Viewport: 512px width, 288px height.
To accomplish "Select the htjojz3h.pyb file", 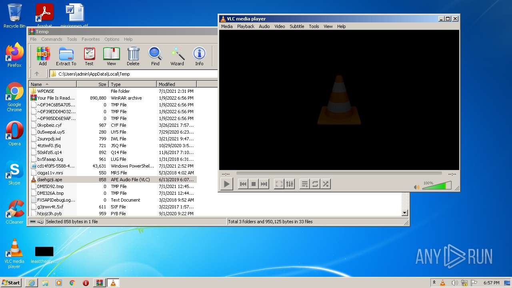I will pyautogui.click(x=113, y=214).
